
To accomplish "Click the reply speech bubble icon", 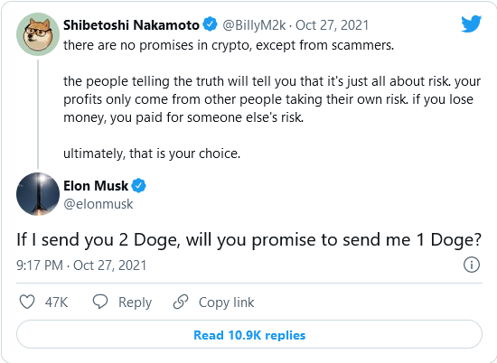I will tap(100, 302).
